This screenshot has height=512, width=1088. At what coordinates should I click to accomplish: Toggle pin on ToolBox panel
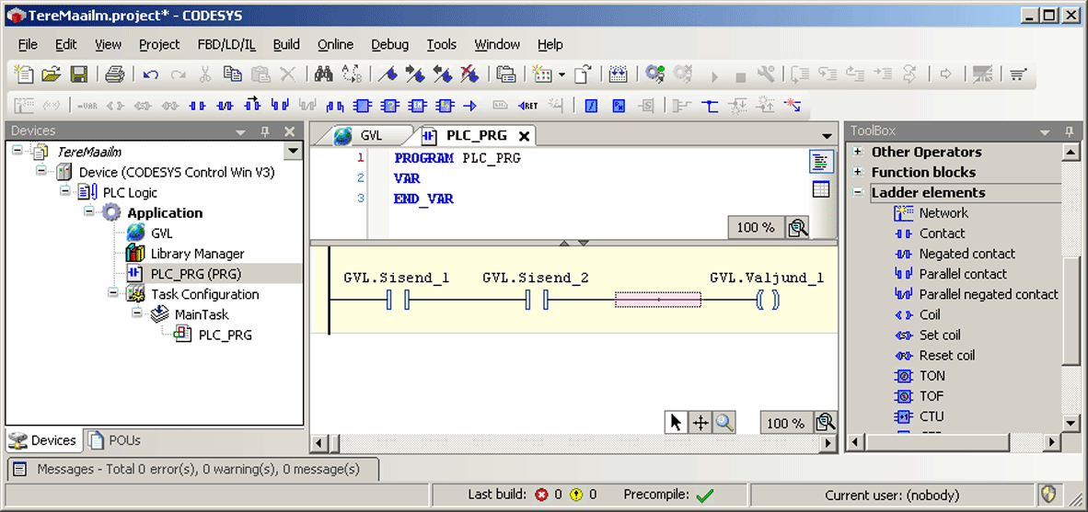click(x=1069, y=131)
